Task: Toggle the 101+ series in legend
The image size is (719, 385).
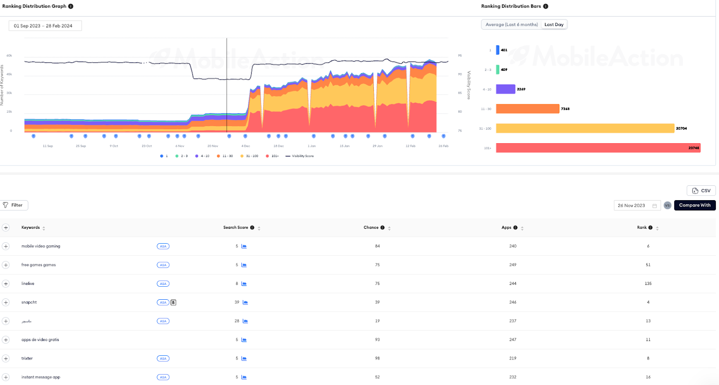Action: click(x=272, y=156)
